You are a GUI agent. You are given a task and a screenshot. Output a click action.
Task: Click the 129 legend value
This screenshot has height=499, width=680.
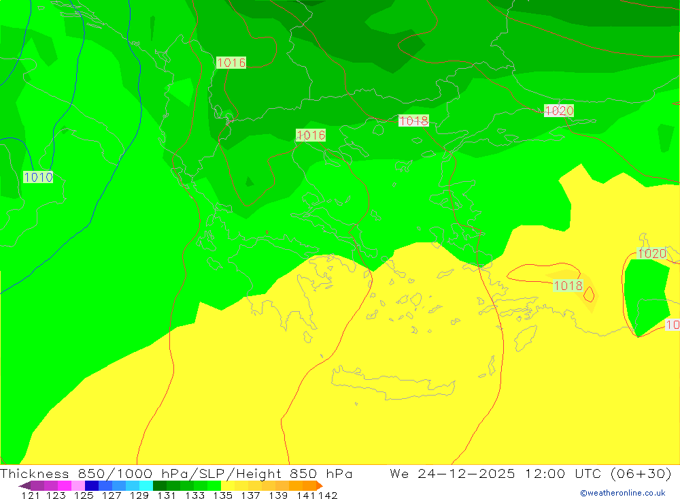[139, 495]
